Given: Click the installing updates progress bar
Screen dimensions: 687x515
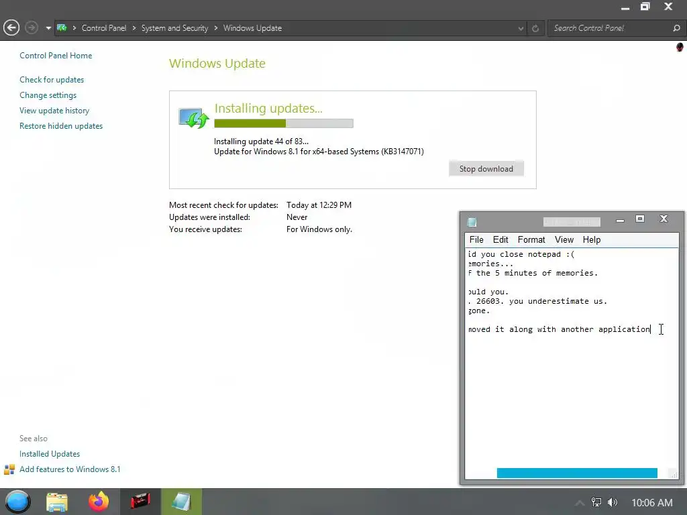Looking at the screenshot, I should pyautogui.click(x=284, y=123).
